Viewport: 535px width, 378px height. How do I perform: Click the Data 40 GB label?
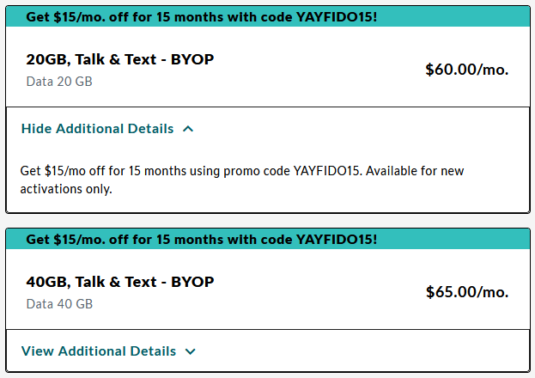click(59, 304)
